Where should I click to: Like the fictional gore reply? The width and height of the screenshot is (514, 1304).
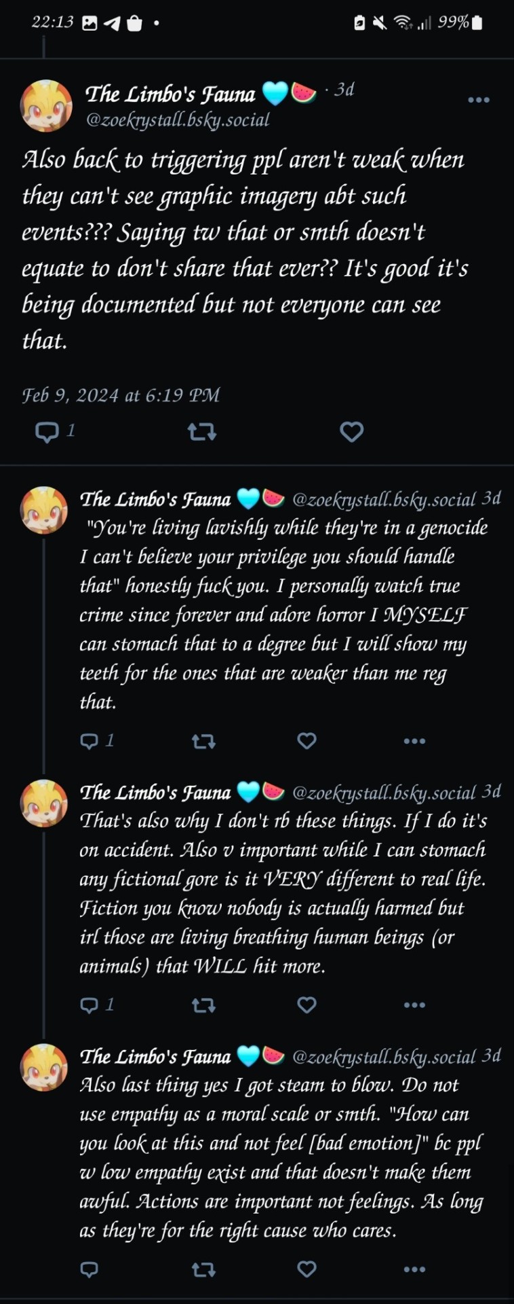click(x=307, y=1004)
